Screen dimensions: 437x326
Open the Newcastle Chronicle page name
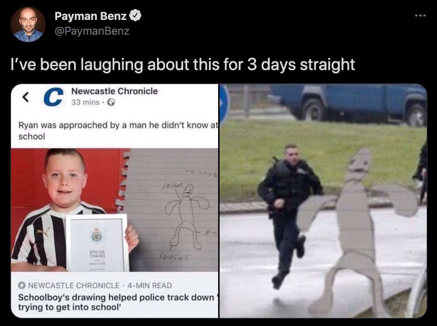pyautogui.click(x=115, y=91)
